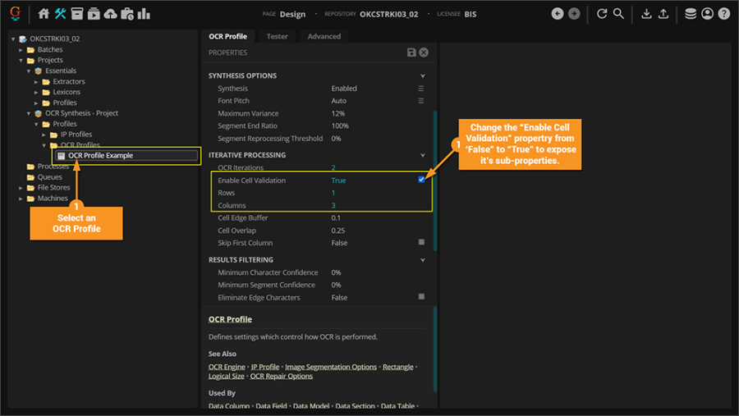Expand the IP Profiles tree folder

coord(54,135)
